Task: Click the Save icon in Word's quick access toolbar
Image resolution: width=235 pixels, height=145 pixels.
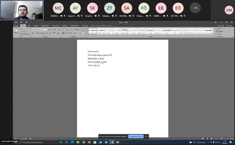Action: click(x=16, y=22)
